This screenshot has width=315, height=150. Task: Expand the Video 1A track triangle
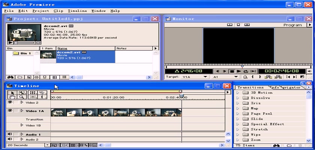click(22, 111)
